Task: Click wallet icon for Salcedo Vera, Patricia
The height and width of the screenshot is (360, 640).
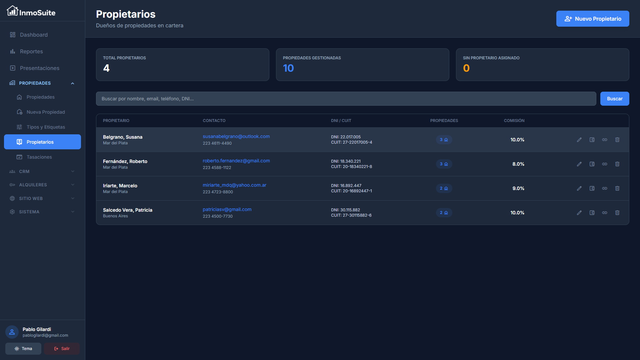Action: pyautogui.click(x=592, y=213)
